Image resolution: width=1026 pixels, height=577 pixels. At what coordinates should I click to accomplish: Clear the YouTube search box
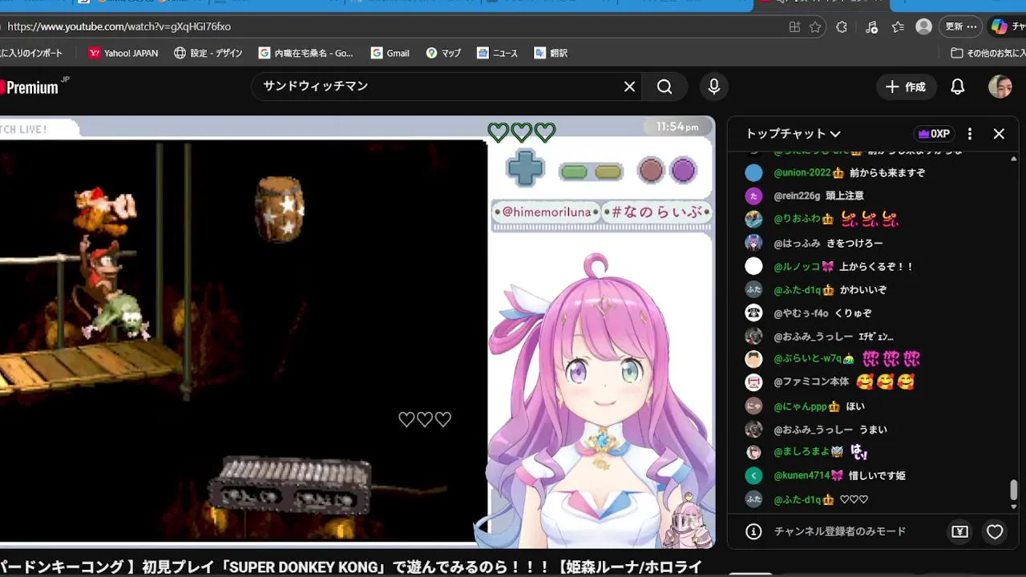coord(629,87)
